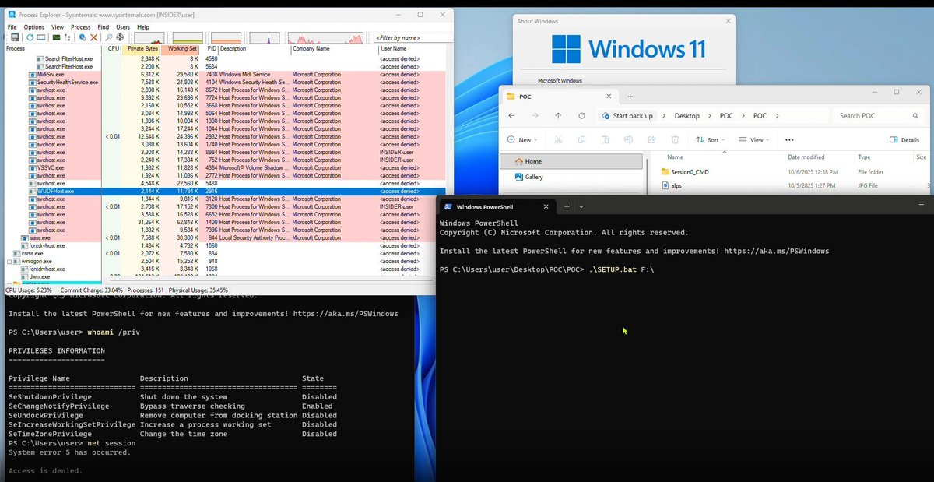Screen dimensions: 934x482
Task: Open View dropdown in File Explorer toolbar
Action: [753, 139]
